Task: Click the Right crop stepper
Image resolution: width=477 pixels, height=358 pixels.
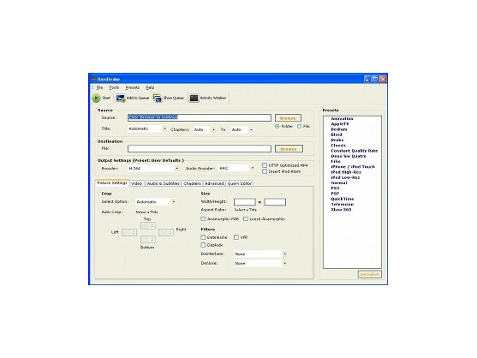Action: (x=166, y=232)
